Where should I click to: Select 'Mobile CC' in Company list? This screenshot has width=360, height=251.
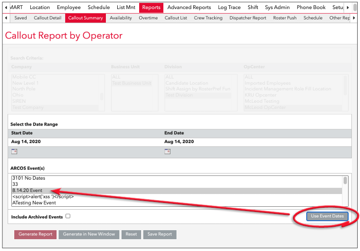(x=55, y=77)
